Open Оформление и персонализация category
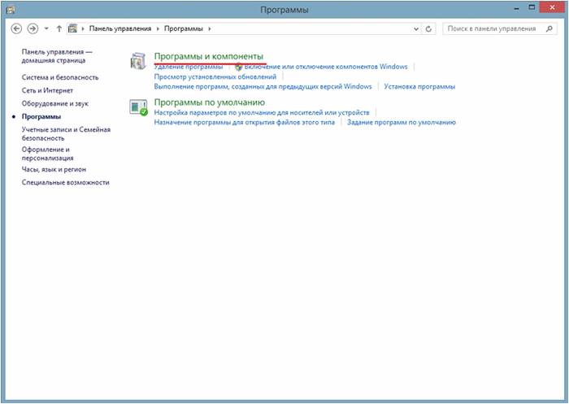This screenshot has width=569, height=404. [x=47, y=154]
